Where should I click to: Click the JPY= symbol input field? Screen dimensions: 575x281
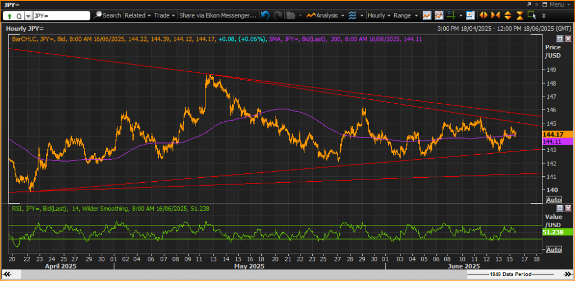61,16
